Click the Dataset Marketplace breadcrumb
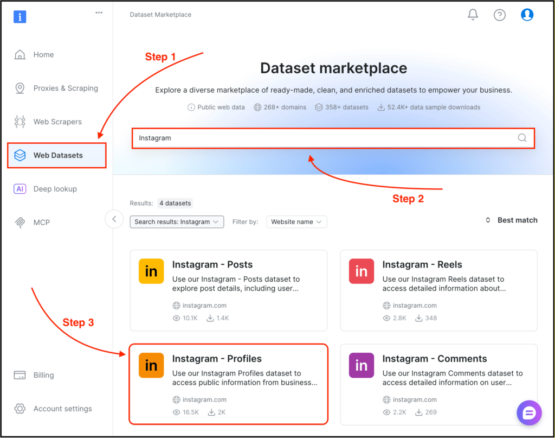Screen dimensions: 555x438 [x=160, y=15]
